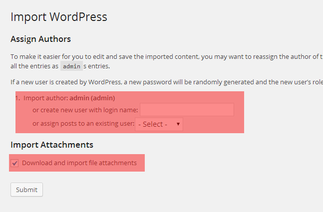Click the "To make it easier for you" paragraph

[x=167, y=56]
